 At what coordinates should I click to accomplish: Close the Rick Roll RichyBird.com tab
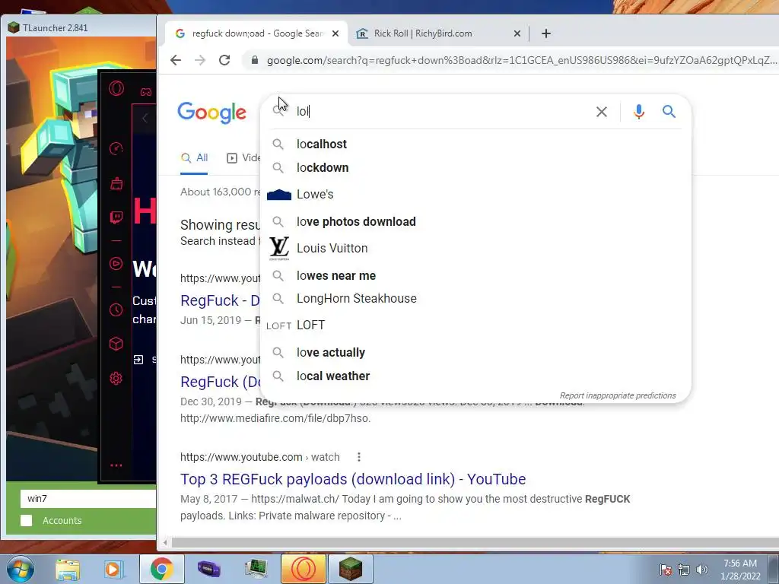tap(517, 33)
